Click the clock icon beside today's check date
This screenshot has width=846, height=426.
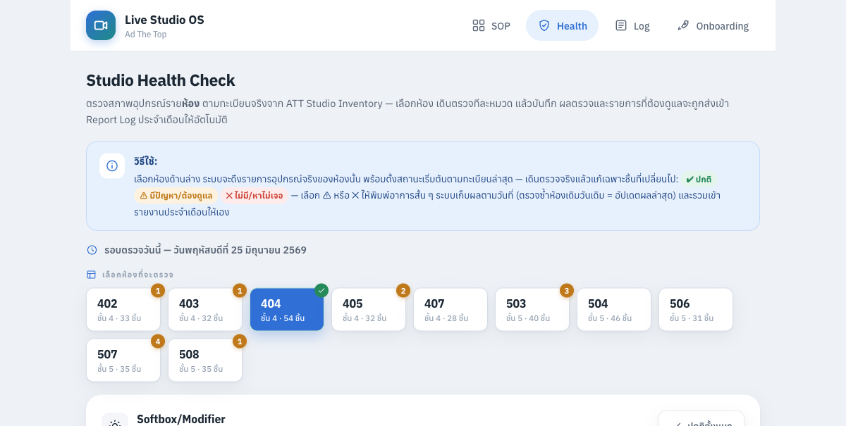pos(92,250)
